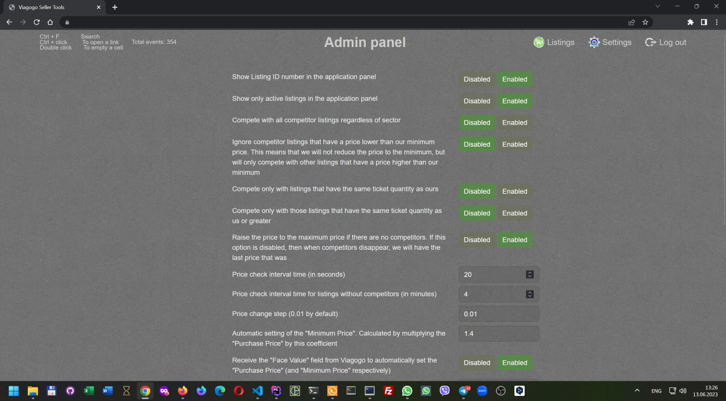Launch File Explorer from taskbar

click(32, 391)
